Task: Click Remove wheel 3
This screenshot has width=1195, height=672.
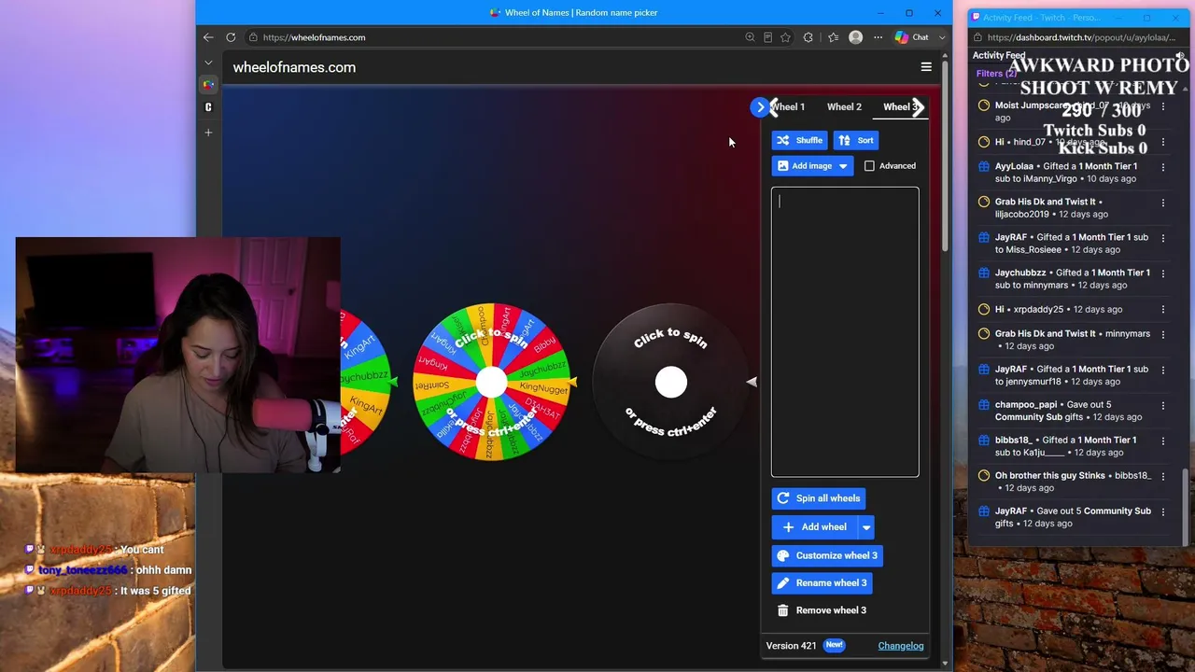Action: [x=822, y=610]
